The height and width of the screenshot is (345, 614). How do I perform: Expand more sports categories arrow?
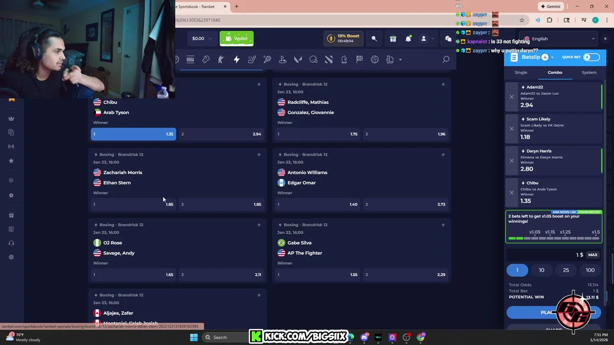401,59
